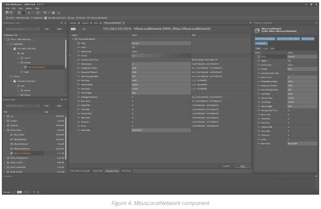The image size is (321, 209).
Task: Collapse the Drivers node in Workspace Tree
Action: [18, 63]
